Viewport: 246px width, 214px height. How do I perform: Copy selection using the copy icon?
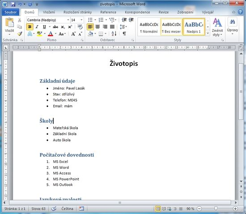[x=19, y=27]
